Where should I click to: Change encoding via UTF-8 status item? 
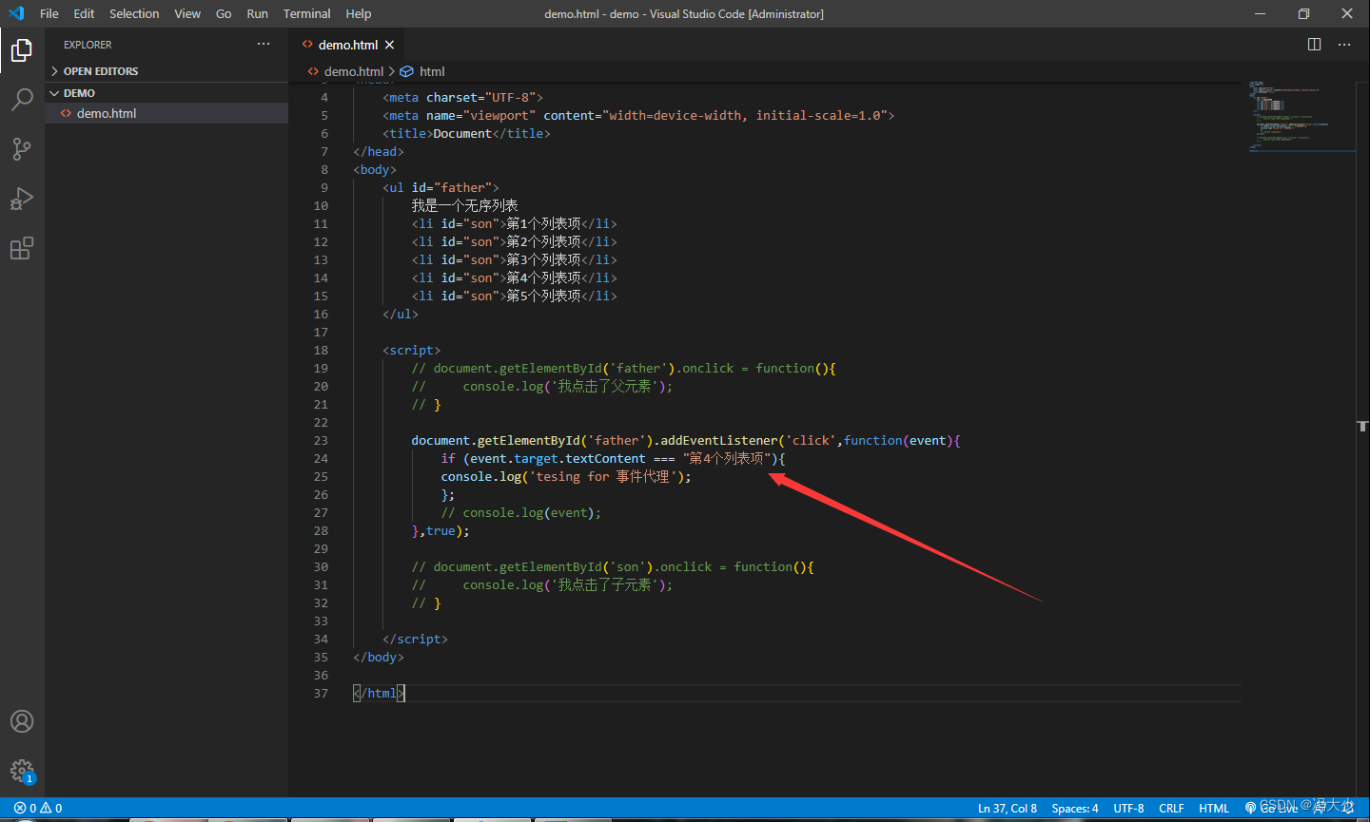pos(1128,808)
